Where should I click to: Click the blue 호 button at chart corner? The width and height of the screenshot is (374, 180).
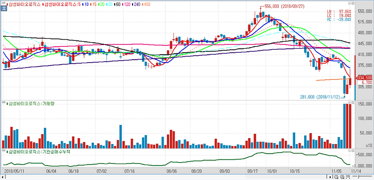[x=3, y=8]
